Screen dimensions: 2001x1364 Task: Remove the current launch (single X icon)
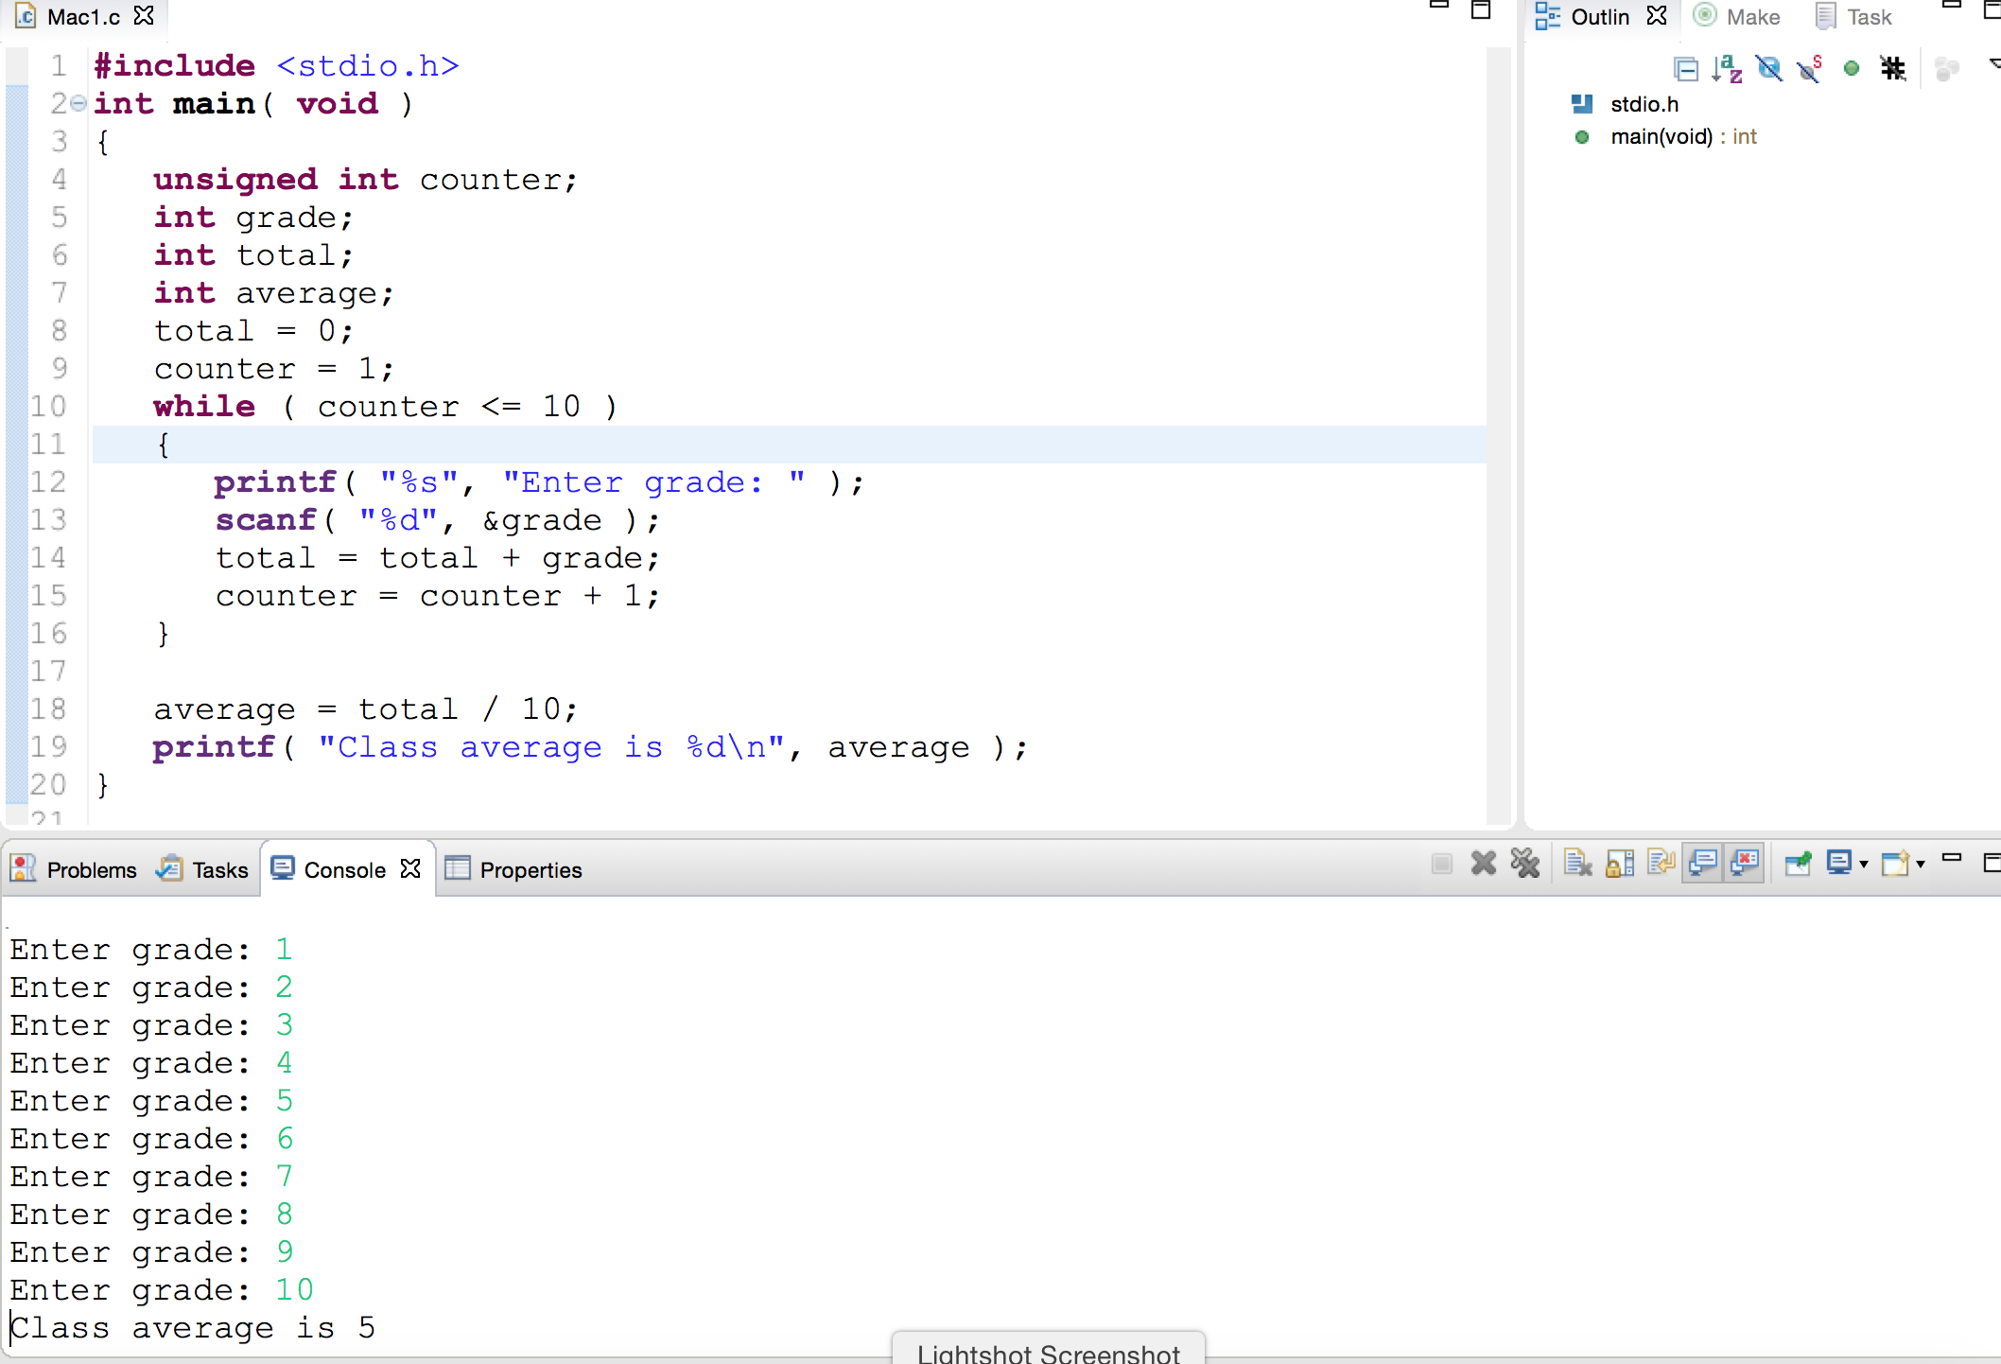point(1484,863)
